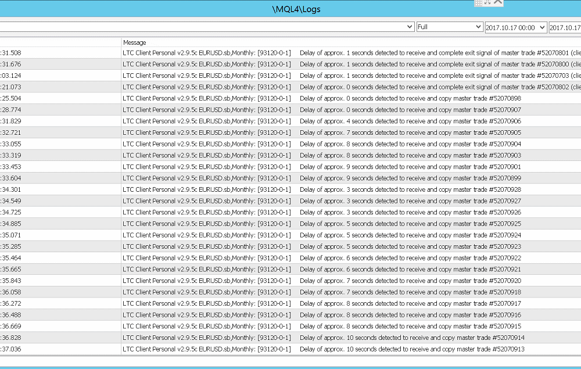Select log entry for master trade #52070928
581x369 pixels.
pyautogui.click(x=290, y=189)
